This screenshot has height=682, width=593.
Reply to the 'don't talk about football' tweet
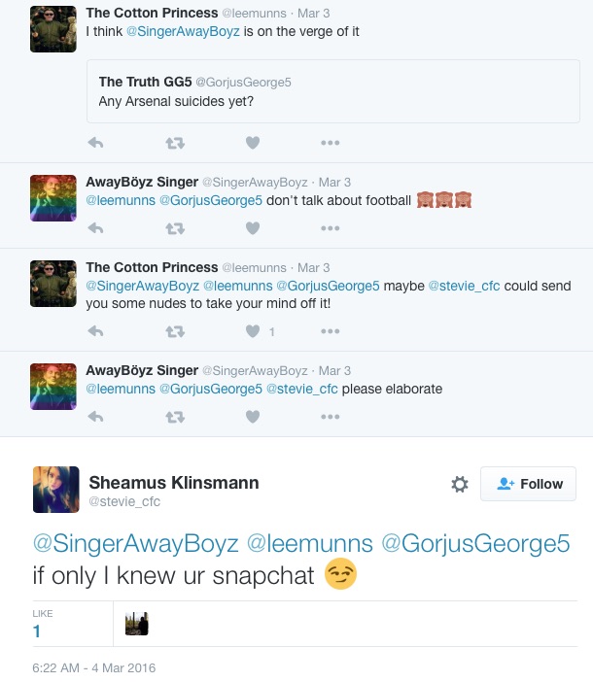(x=95, y=228)
